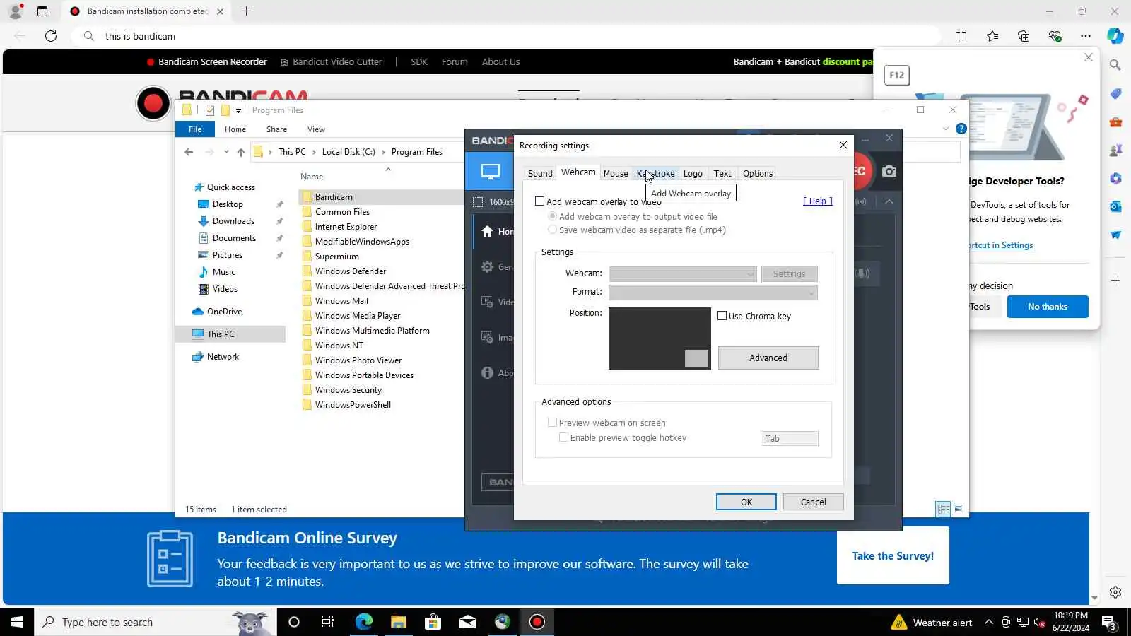This screenshot has width=1131, height=636.
Task: Add a new Edge sidebar app
Action: click(1115, 281)
